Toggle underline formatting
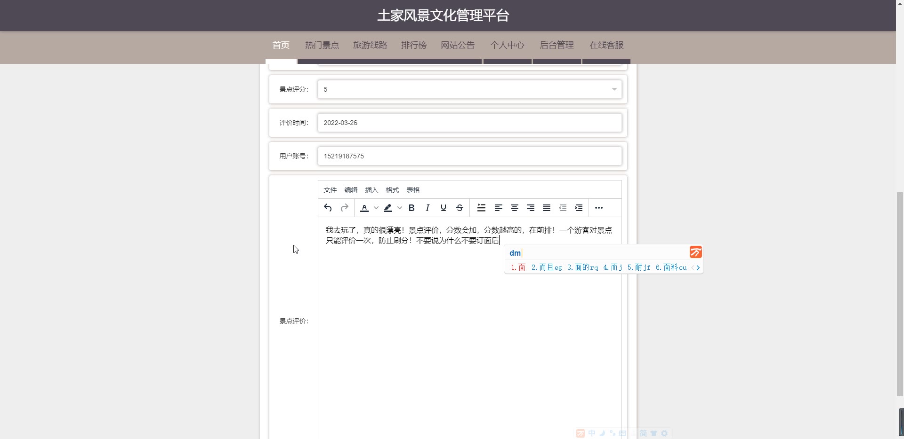The height and width of the screenshot is (439, 904). [x=444, y=208]
